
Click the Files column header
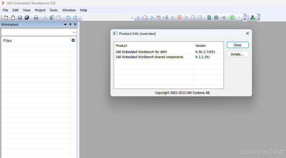pos(36,41)
